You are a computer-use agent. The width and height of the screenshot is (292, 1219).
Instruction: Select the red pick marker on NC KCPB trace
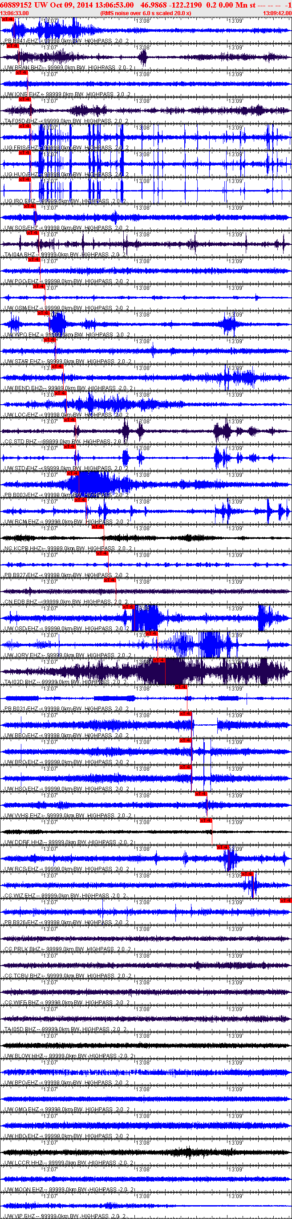click(97, 526)
